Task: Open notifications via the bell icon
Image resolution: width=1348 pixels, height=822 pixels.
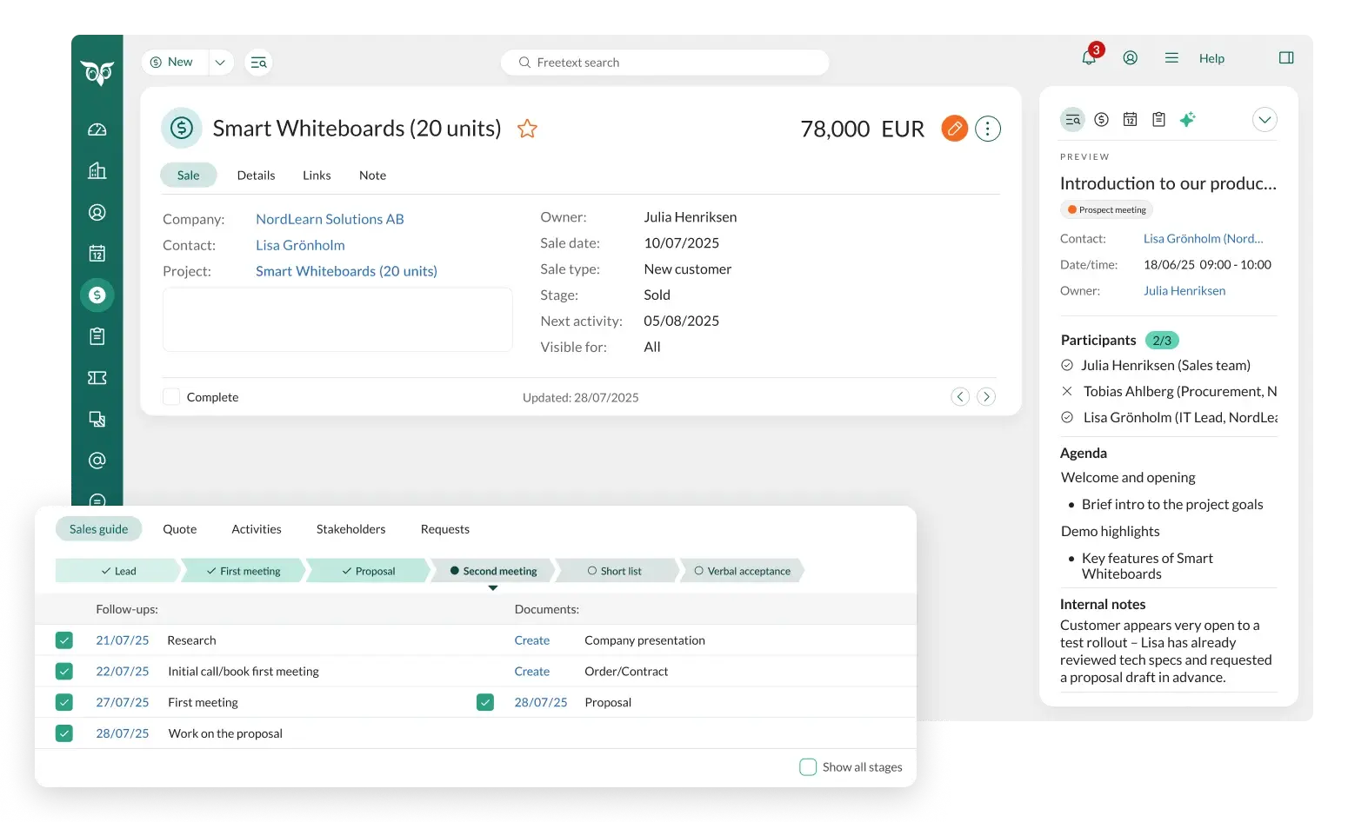Action: tap(1087, 57)
